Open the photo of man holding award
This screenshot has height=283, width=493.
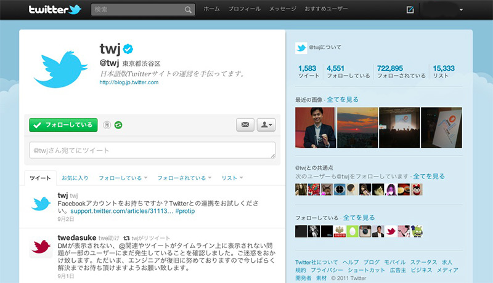316,128
